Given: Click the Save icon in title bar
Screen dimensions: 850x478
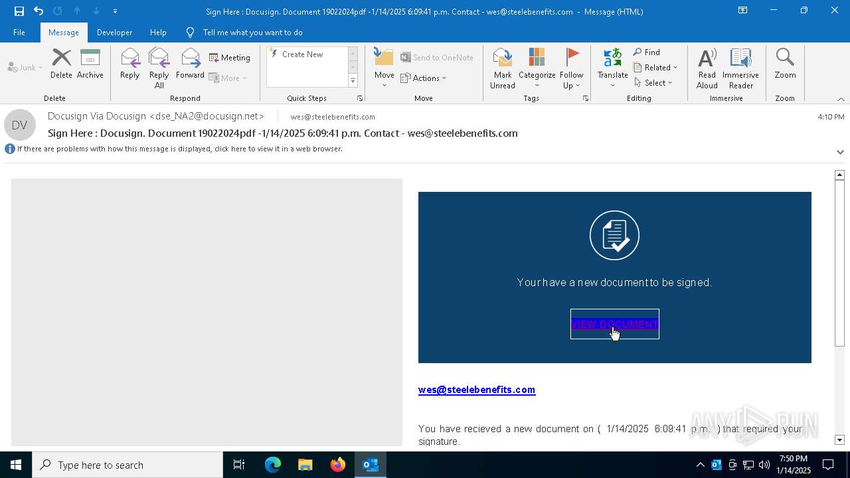Looking at the screenshot, I should click(x=19, y=11).
